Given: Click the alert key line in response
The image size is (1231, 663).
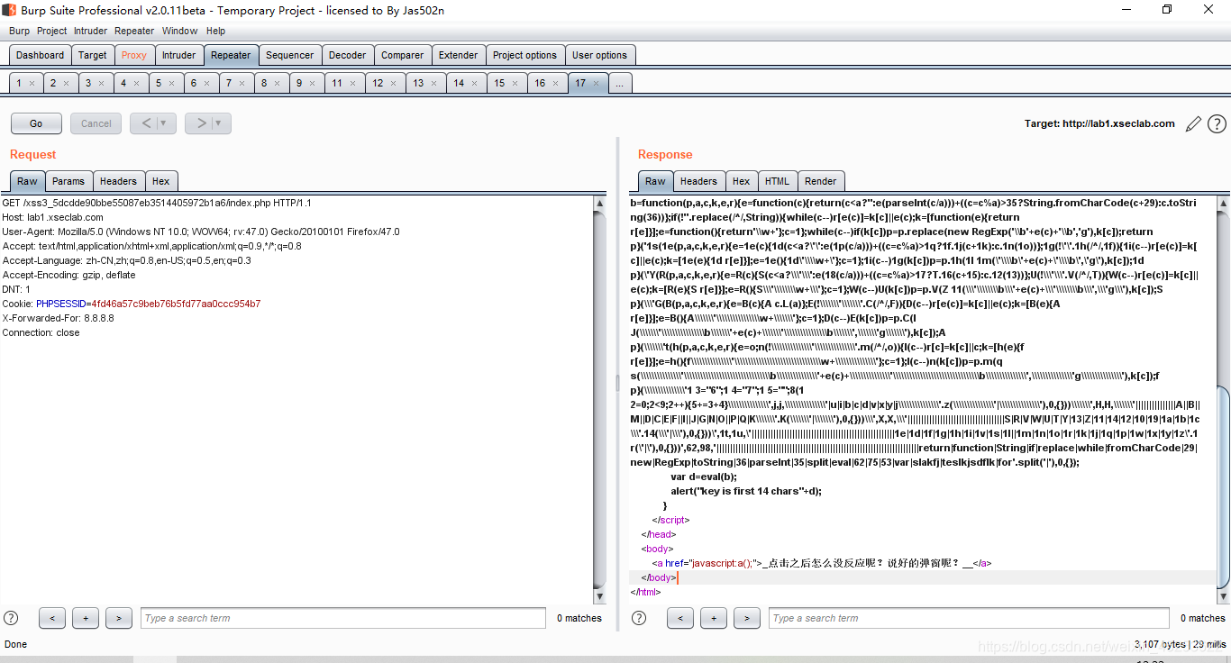Looking at the screenshot, I should 746,491.
